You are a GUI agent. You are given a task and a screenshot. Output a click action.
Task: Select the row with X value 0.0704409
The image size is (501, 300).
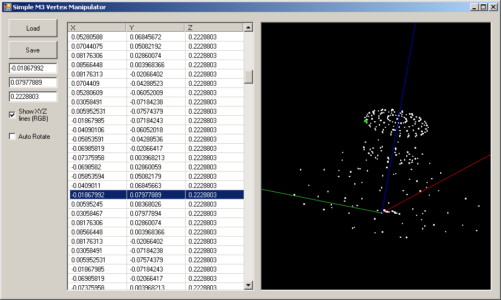156,84
